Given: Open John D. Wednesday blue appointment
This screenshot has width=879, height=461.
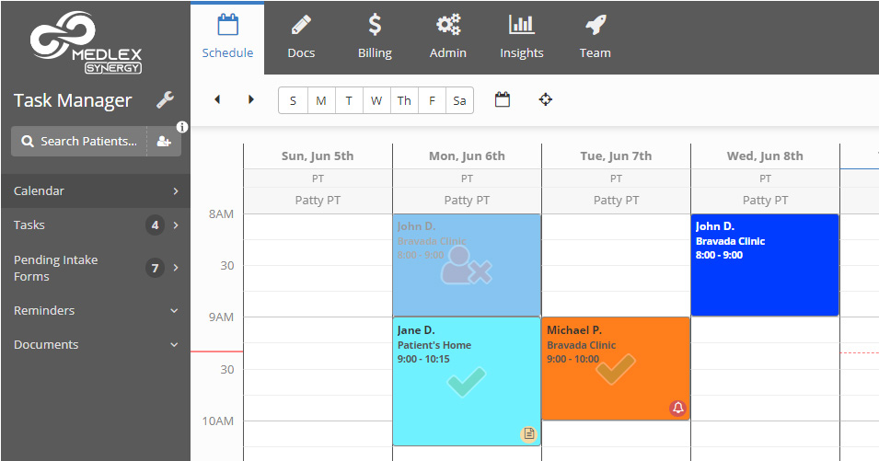Looking at the screenshot, I should click(765, 265).
